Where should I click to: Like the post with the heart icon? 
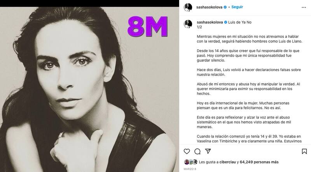187,151
